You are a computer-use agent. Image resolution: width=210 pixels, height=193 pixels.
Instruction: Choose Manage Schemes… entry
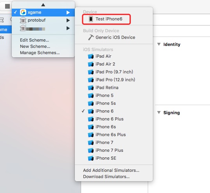[x=40, y=53]
